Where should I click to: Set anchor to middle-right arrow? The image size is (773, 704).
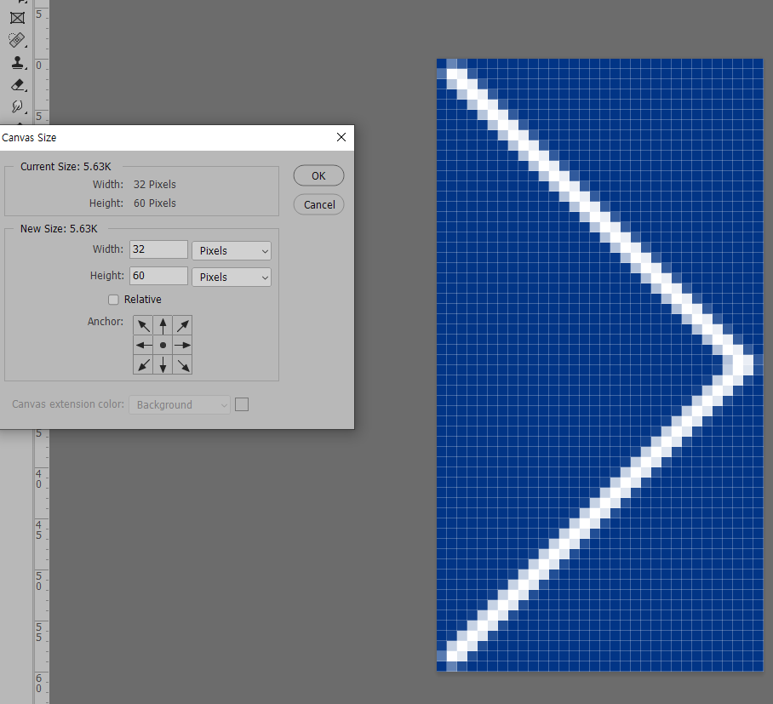182,345
